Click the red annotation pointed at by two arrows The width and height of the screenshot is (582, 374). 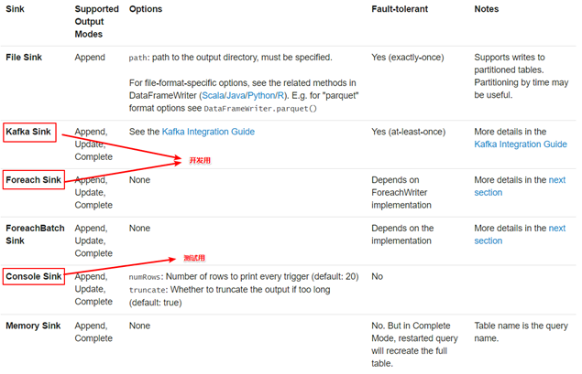pos(200,160)
